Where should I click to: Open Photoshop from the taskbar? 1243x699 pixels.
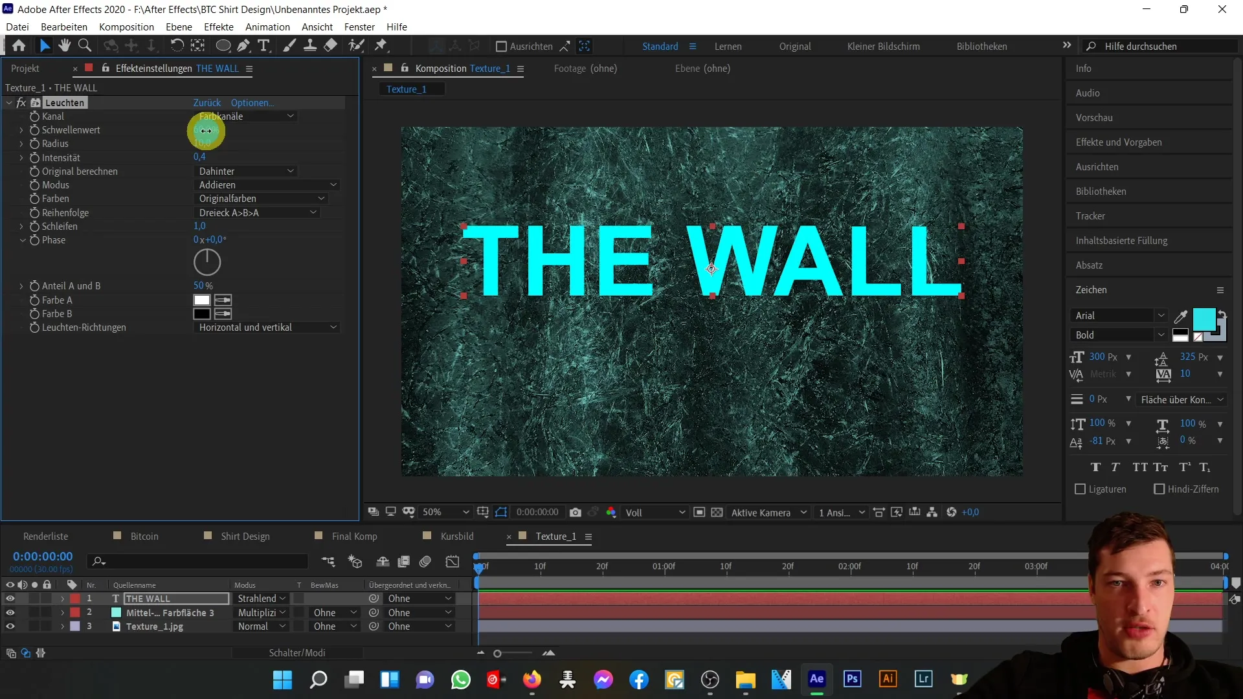(852, 679)
